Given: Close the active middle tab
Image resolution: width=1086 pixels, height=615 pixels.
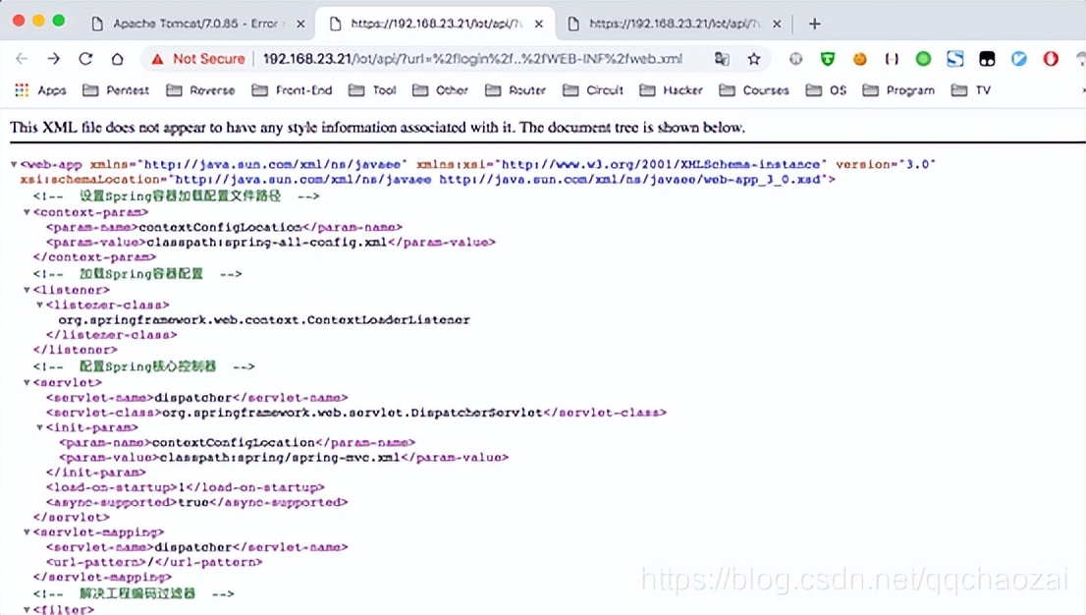Looking at the screenshot, I should pos(539,24).
